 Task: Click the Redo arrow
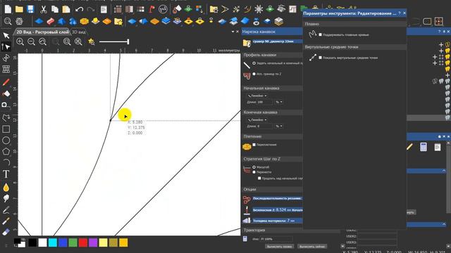point(91,9)
